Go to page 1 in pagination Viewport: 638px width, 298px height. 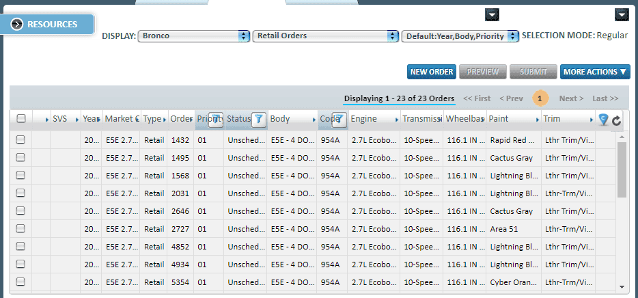point(540,98)
